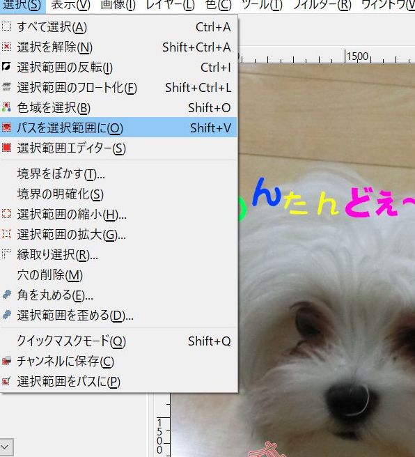Choose 境界をぼかす(T)... menu item
Screen dimensions: 415x457
coord(118,174)
